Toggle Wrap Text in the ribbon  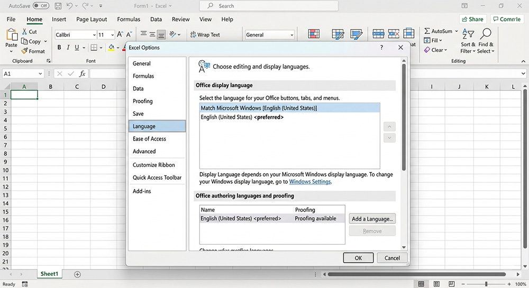[x=205, y=34]
